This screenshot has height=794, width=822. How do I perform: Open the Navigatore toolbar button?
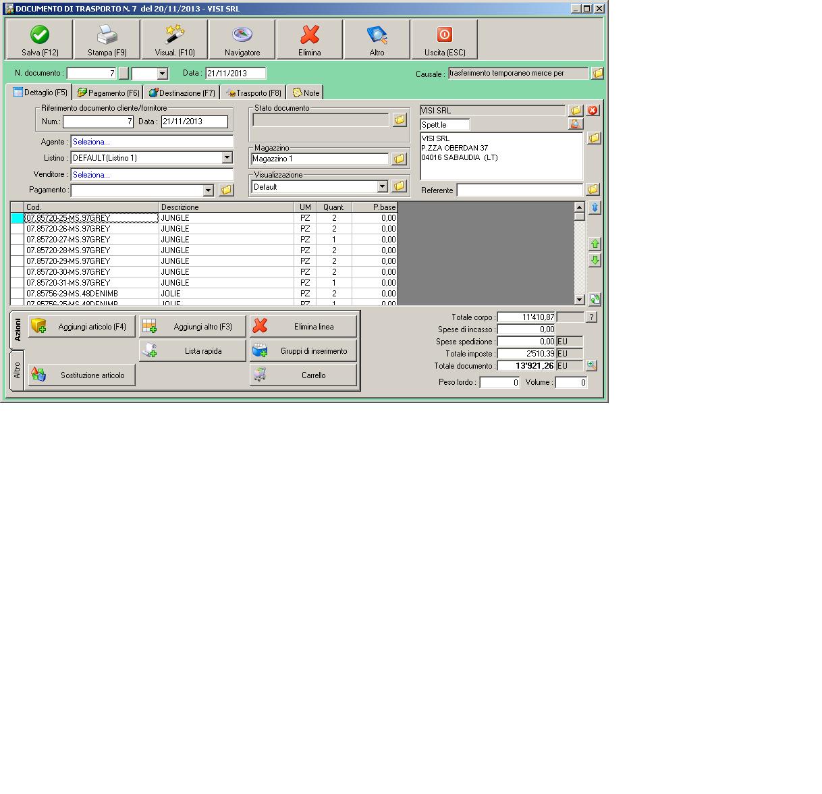(242, 40)
